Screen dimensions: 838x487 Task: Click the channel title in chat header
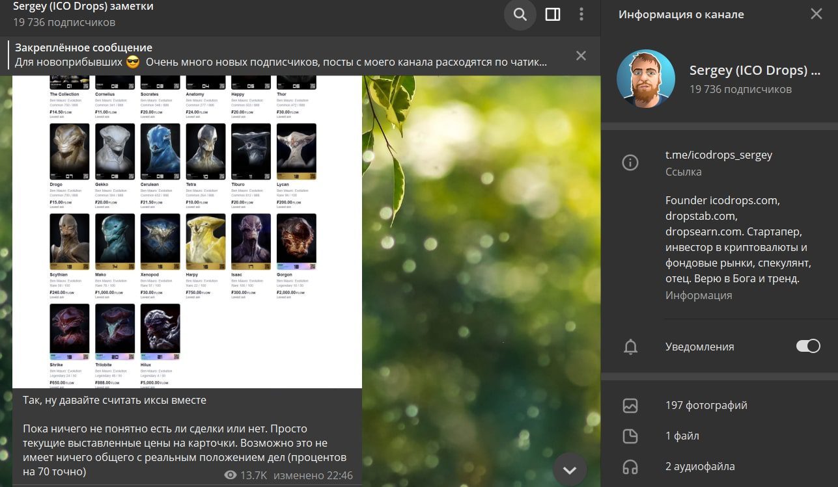point(83,7)
